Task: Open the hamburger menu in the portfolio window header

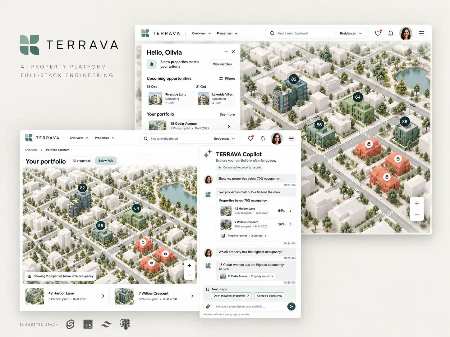Action: [291, 139]
